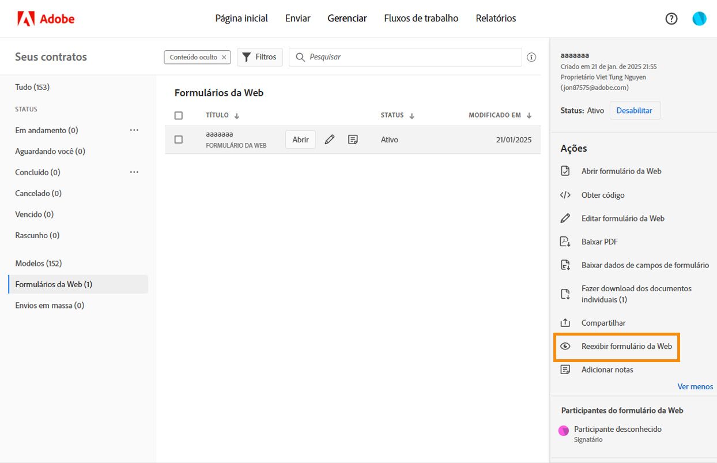Click the Baixar PDF download icon
Image resolution: width=717 pixels, height=463 pixels.
pyautogui.click(x=565, y=241)
